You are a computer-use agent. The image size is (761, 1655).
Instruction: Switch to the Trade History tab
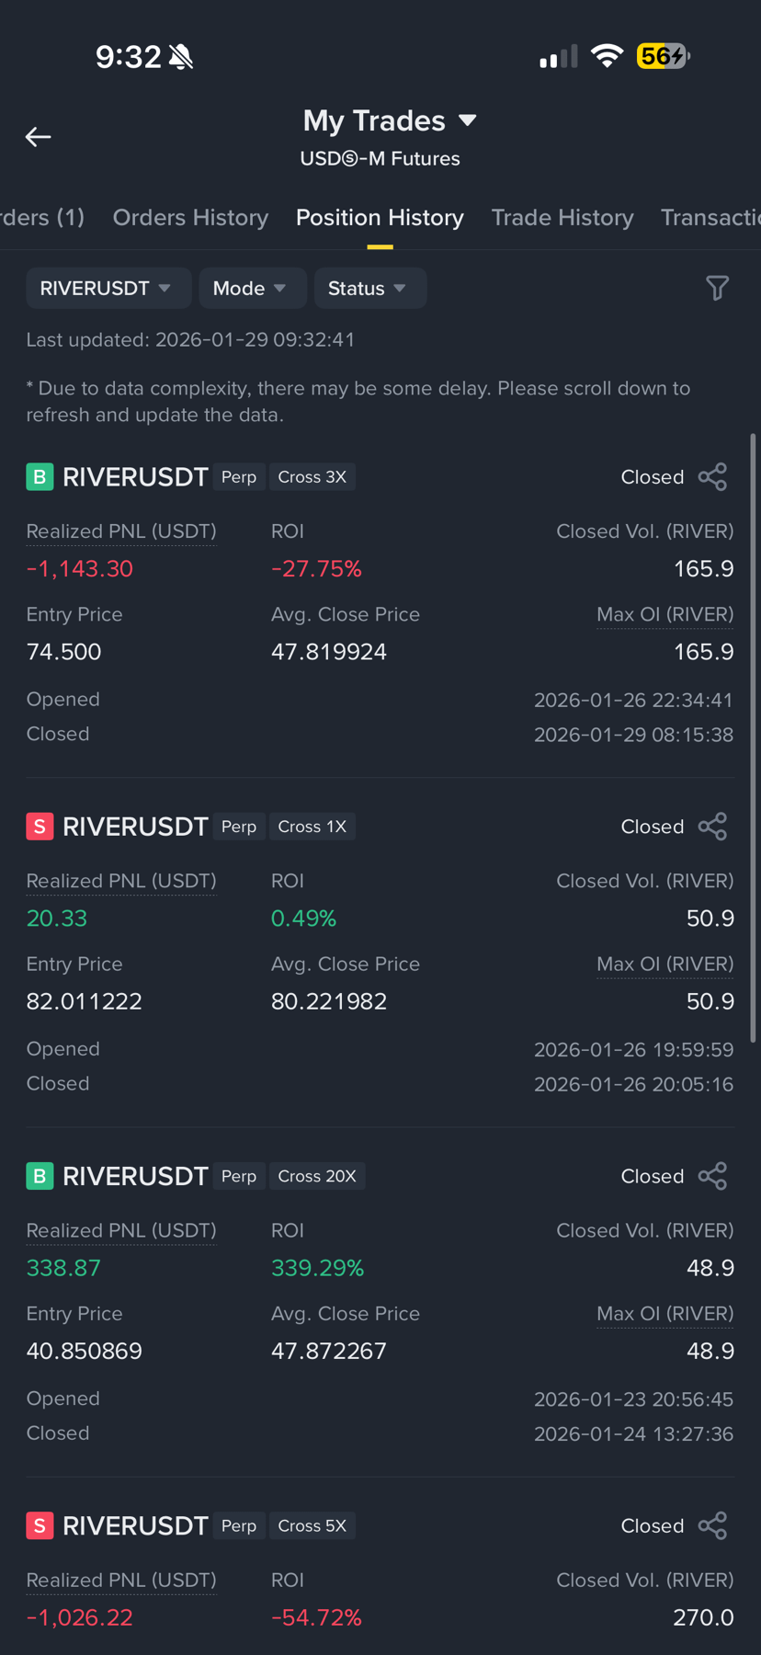(562, 218)
